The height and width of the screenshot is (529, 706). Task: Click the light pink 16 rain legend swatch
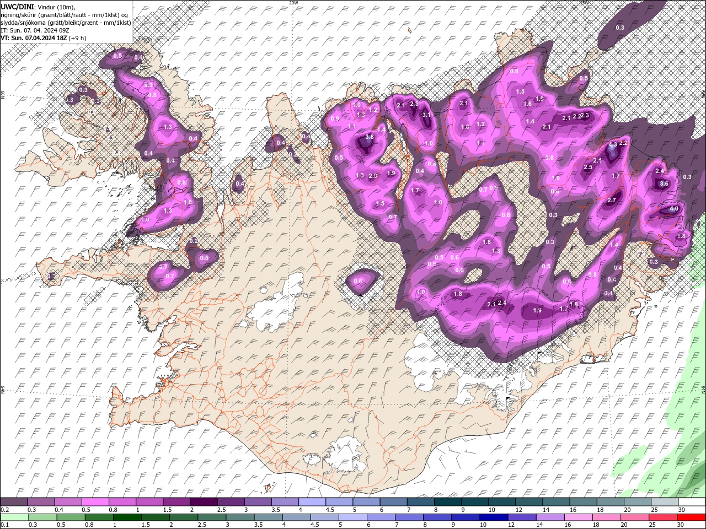click(x=579, y=517)
